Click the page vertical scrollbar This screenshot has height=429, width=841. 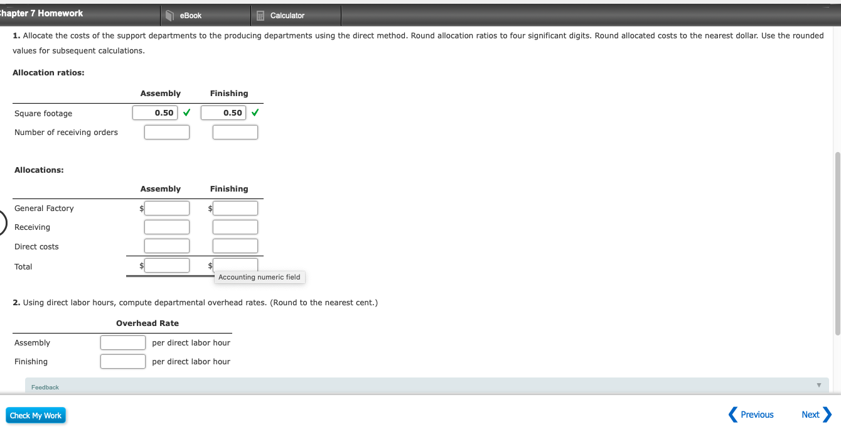tap(837, 244)
